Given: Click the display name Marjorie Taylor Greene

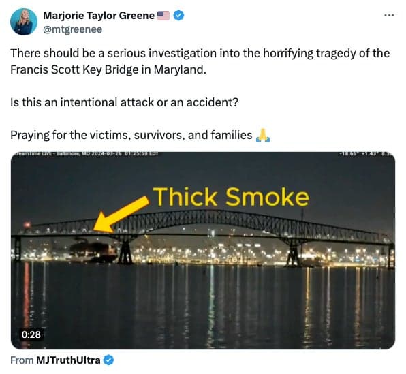Looking at the screenshot, I should (x=99, y=16).
